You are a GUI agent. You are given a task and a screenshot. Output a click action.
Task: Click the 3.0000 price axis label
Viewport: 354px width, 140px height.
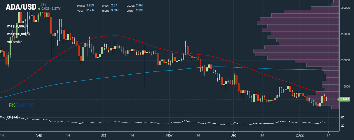(x=345, y=8)
